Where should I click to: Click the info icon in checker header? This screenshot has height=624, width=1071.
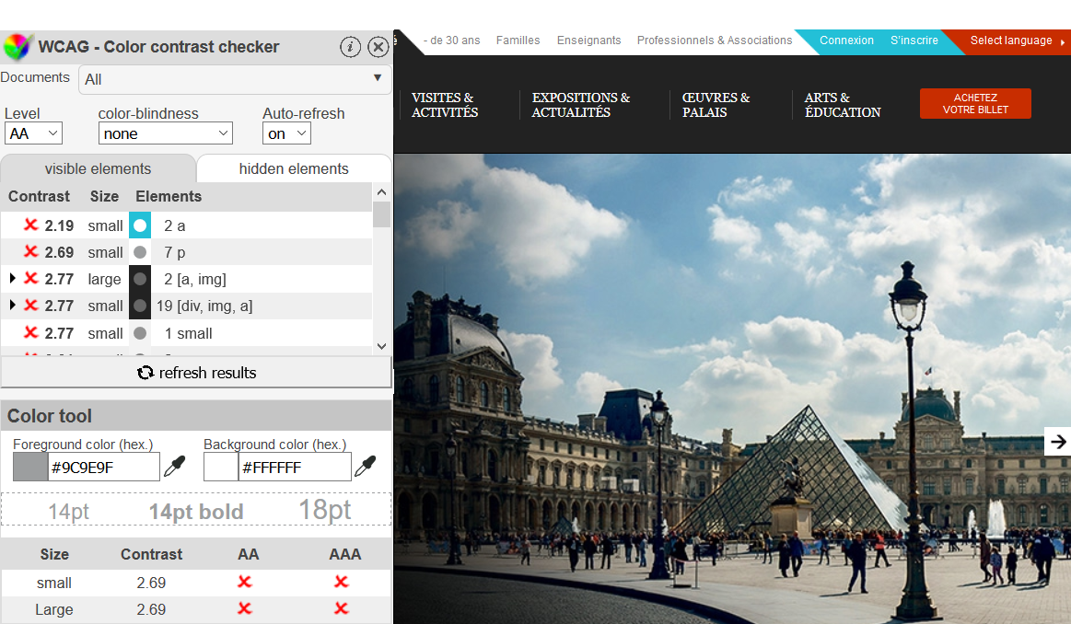350,47
